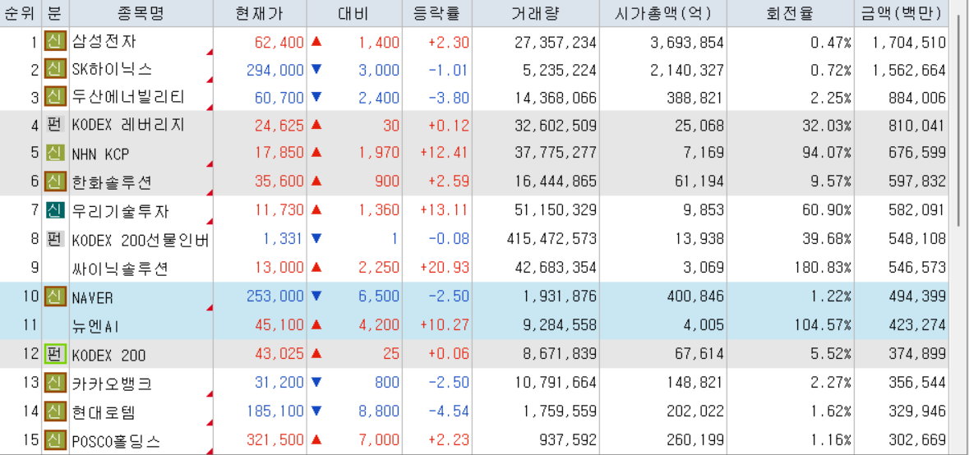Select the POSCO홀딩스 stock name
Image resolution: width=969 pixels, height=455 pixels.
pyautogui.click(x=116, y=441)
